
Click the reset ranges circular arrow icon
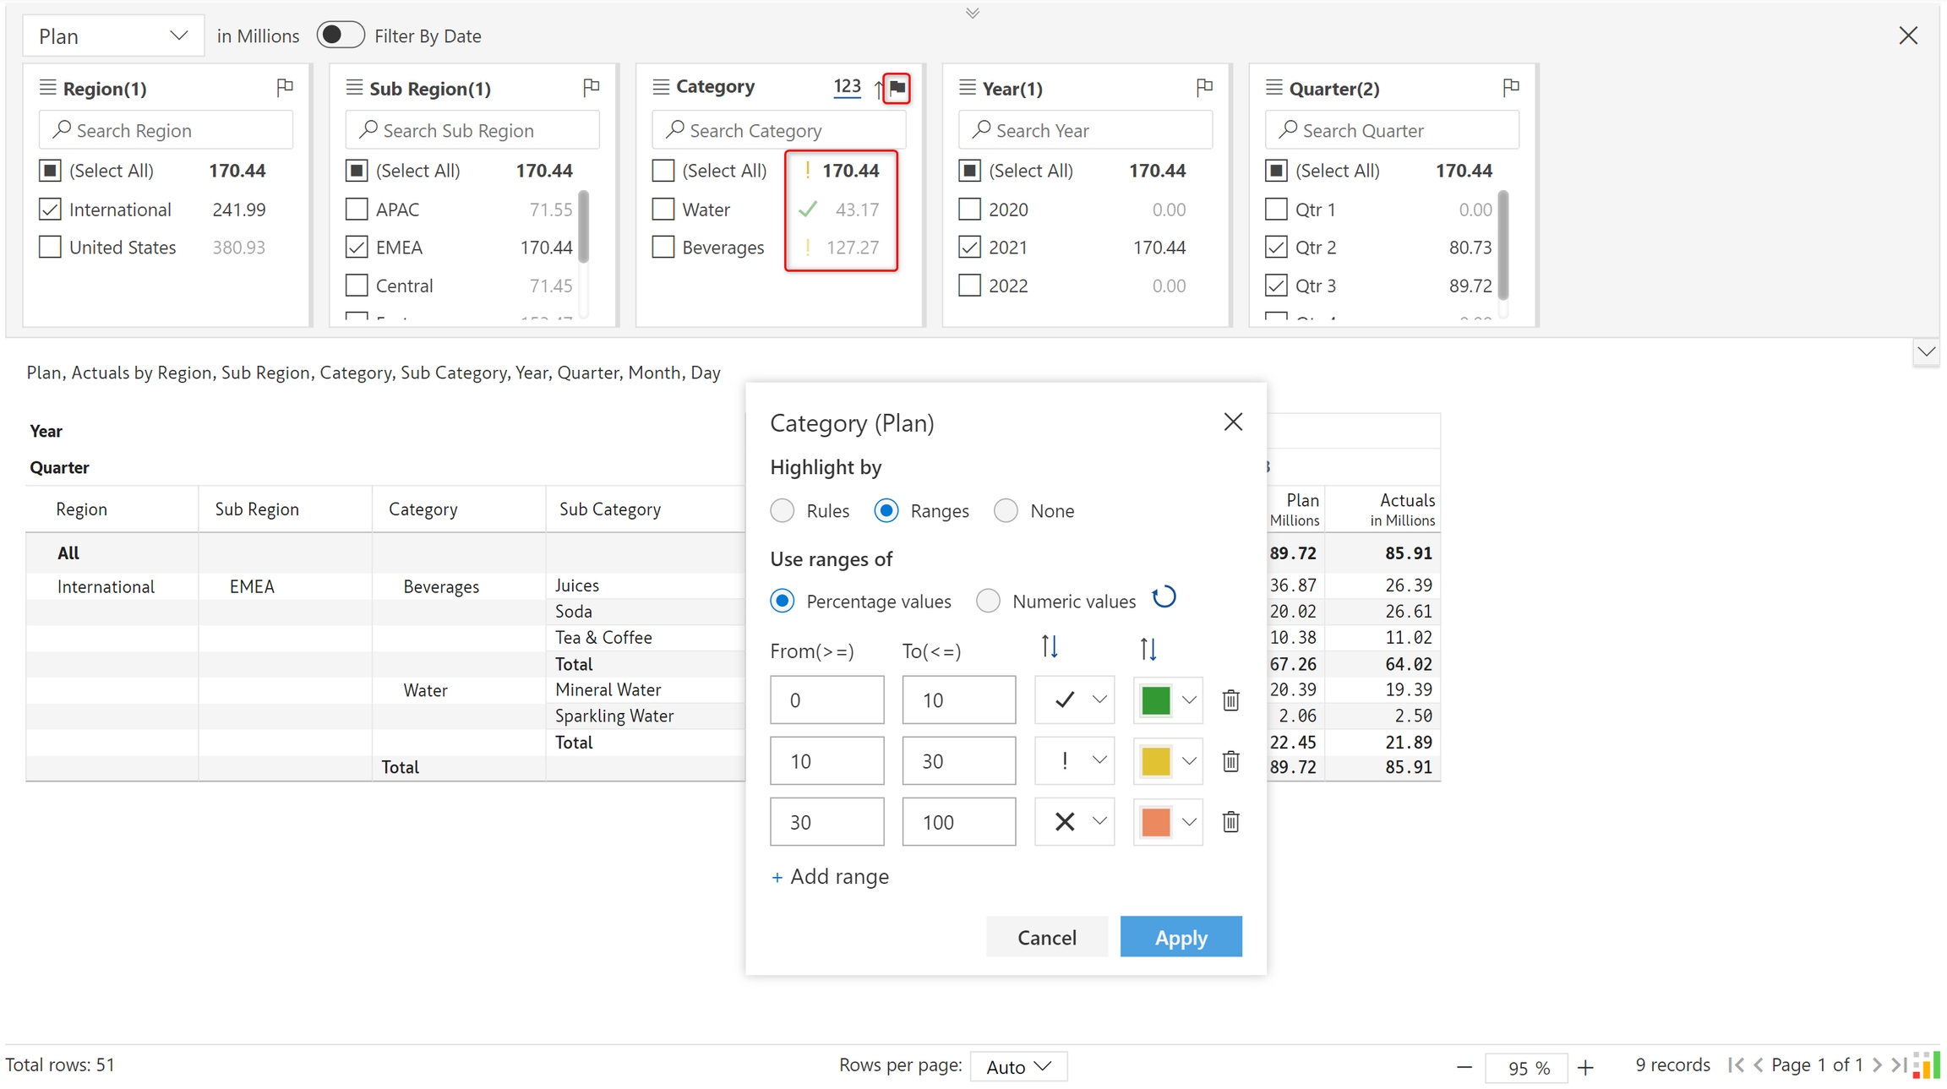click(1164, 598)
